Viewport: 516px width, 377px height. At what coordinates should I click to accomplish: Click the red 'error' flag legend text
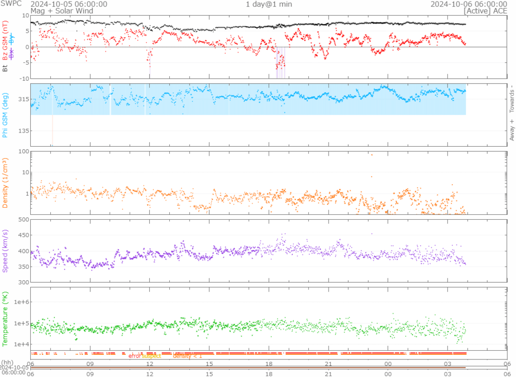pyautogui.click(x=134, y=356)
